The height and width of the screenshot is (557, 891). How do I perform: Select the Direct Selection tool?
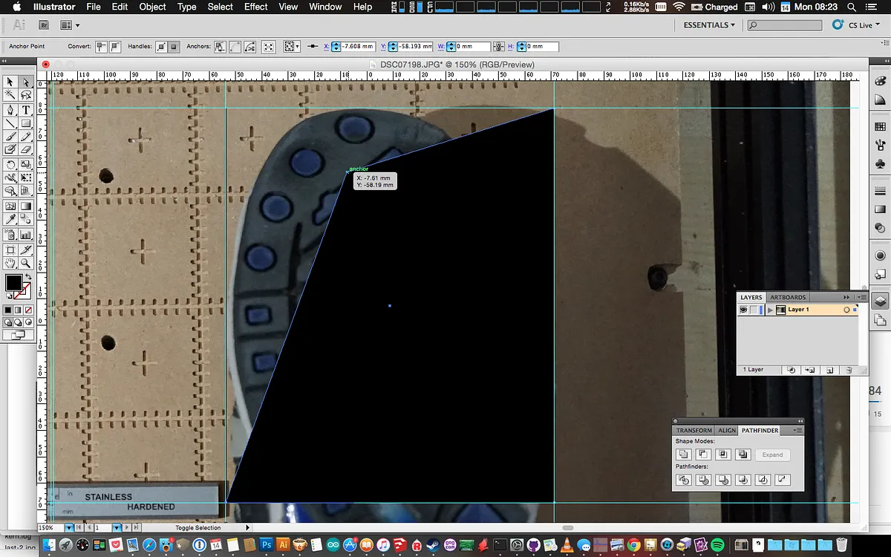click(x=26, y=82)
